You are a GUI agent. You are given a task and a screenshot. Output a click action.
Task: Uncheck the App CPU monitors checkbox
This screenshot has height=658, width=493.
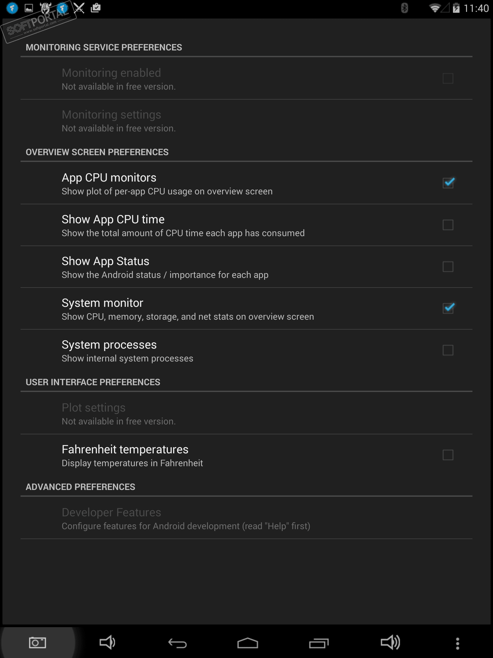pyautogui.click(x=448, y=183)
